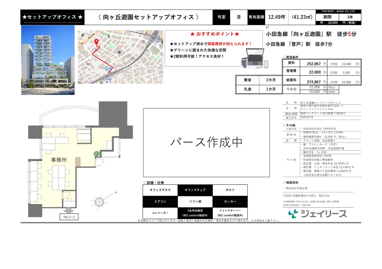Click the 初回/月額総賃料の100% line
The width and height of the screenshot is (382, 269).
coord(306,196)
